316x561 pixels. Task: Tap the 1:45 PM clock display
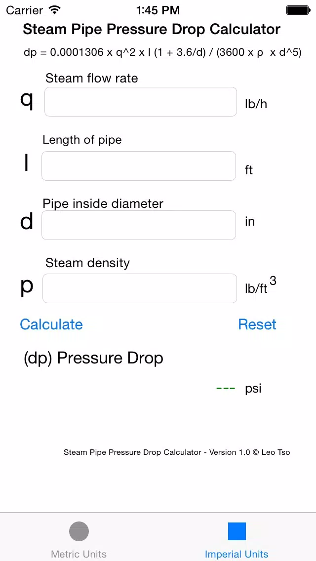(x=158, y=10)
